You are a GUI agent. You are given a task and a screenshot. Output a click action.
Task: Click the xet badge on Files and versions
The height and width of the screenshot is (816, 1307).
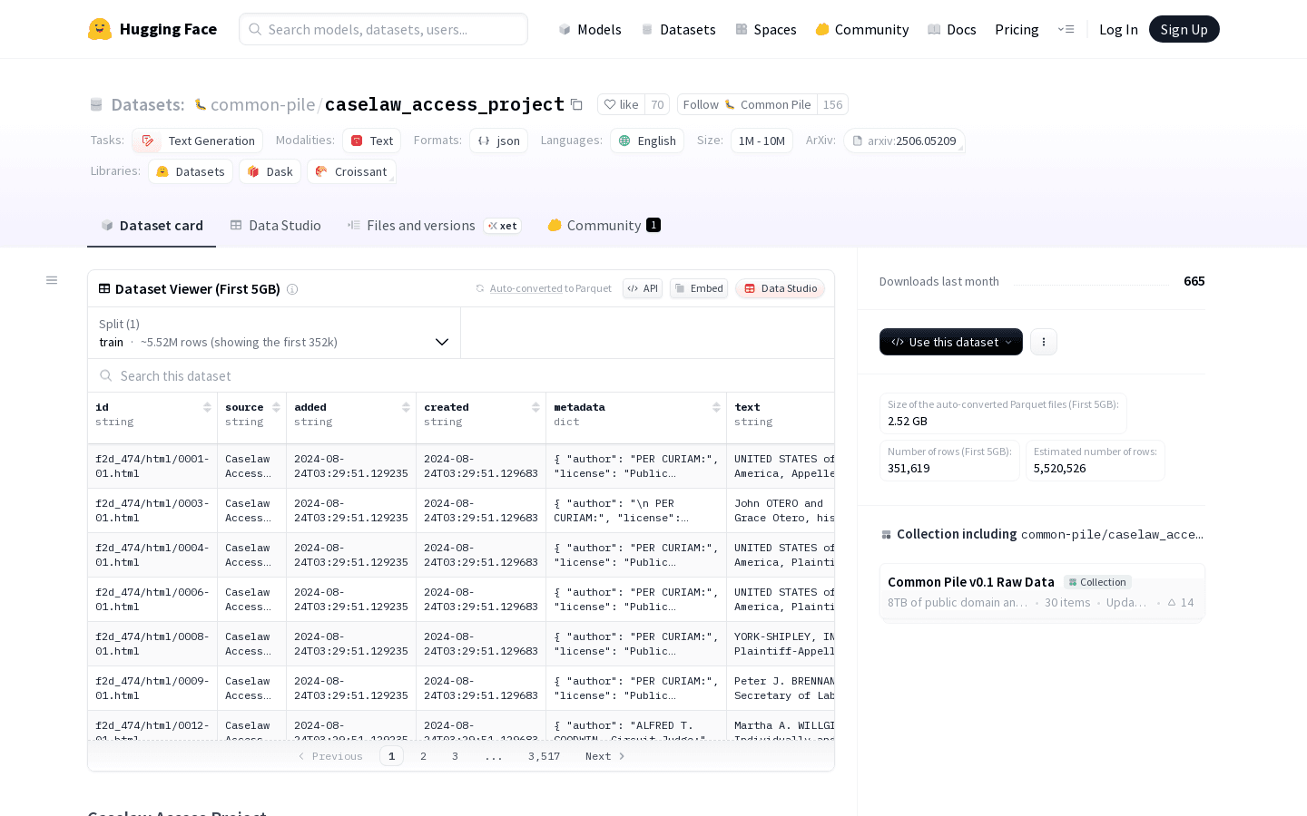point(502,225)
